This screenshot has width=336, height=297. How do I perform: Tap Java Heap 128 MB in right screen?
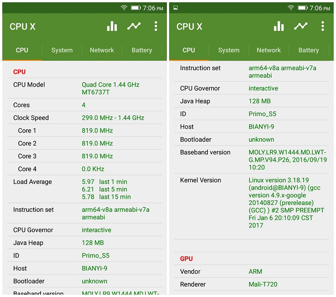(x=251, y=101)
